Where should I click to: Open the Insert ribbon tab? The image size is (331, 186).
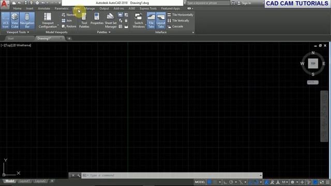[30, 8]
